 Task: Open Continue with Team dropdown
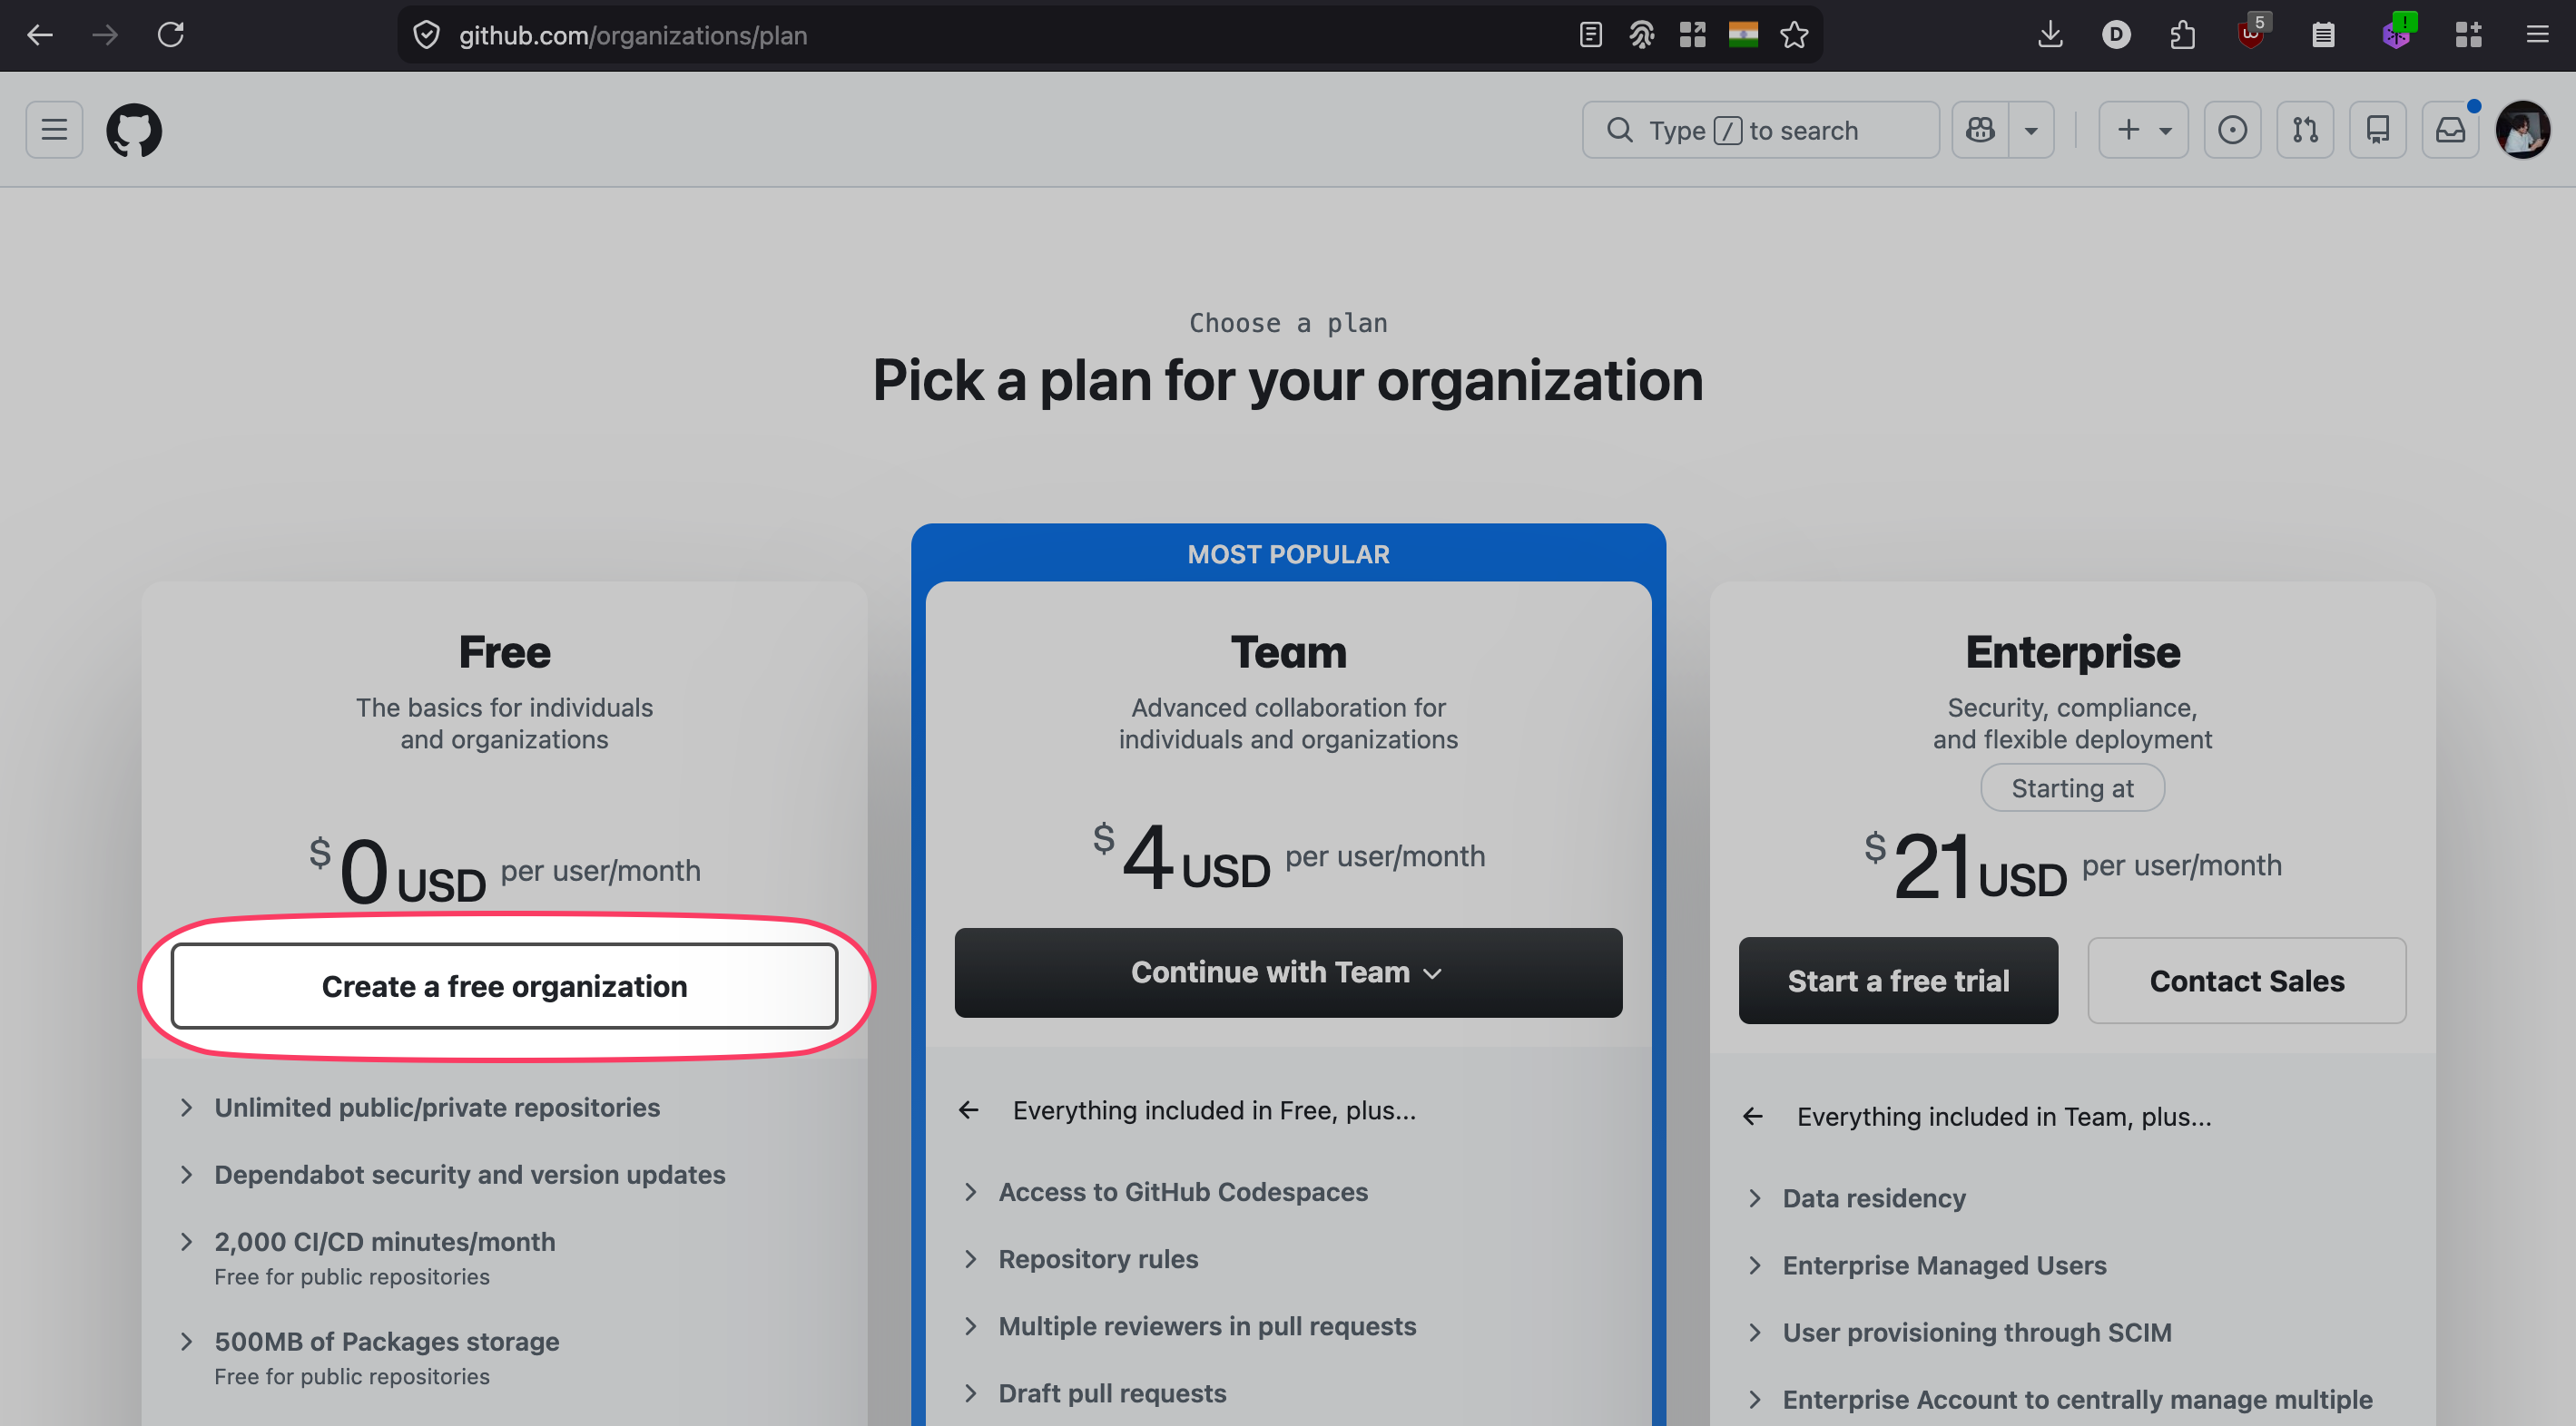click(x=1288, y=972)
